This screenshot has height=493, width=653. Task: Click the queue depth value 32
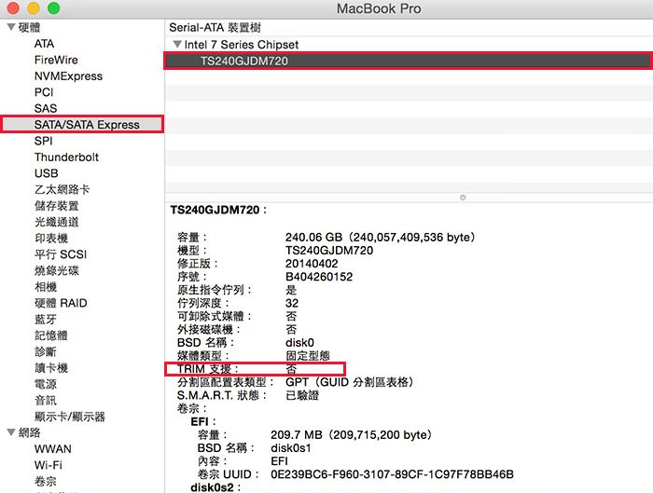pyautogui.click(x=292, y=303)
